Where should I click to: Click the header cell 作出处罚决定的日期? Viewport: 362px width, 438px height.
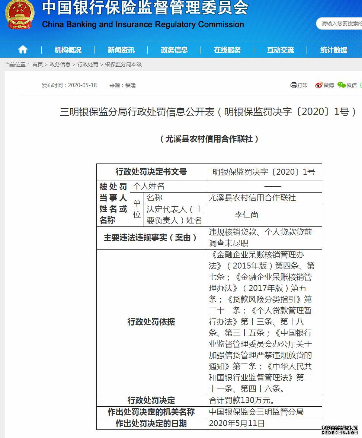click(151, 423)
